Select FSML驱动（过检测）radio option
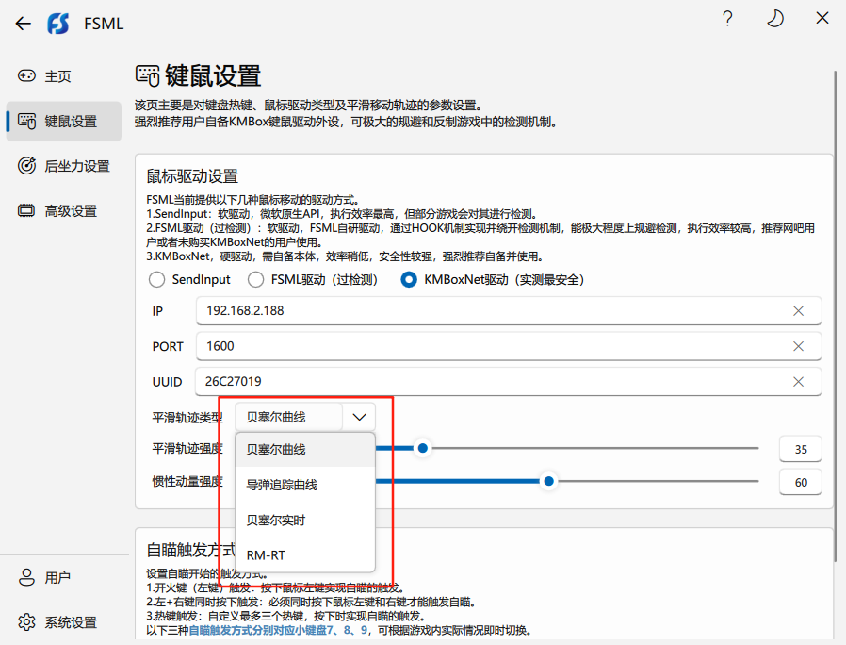The height and width of the screenshot is (645, 846). click(x=255, y=279)
